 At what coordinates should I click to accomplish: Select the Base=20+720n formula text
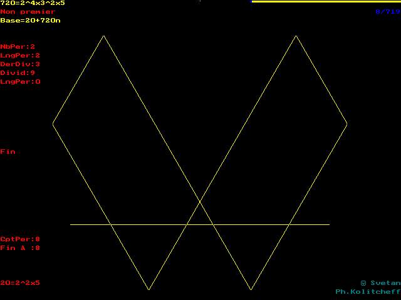pos(30,21)
